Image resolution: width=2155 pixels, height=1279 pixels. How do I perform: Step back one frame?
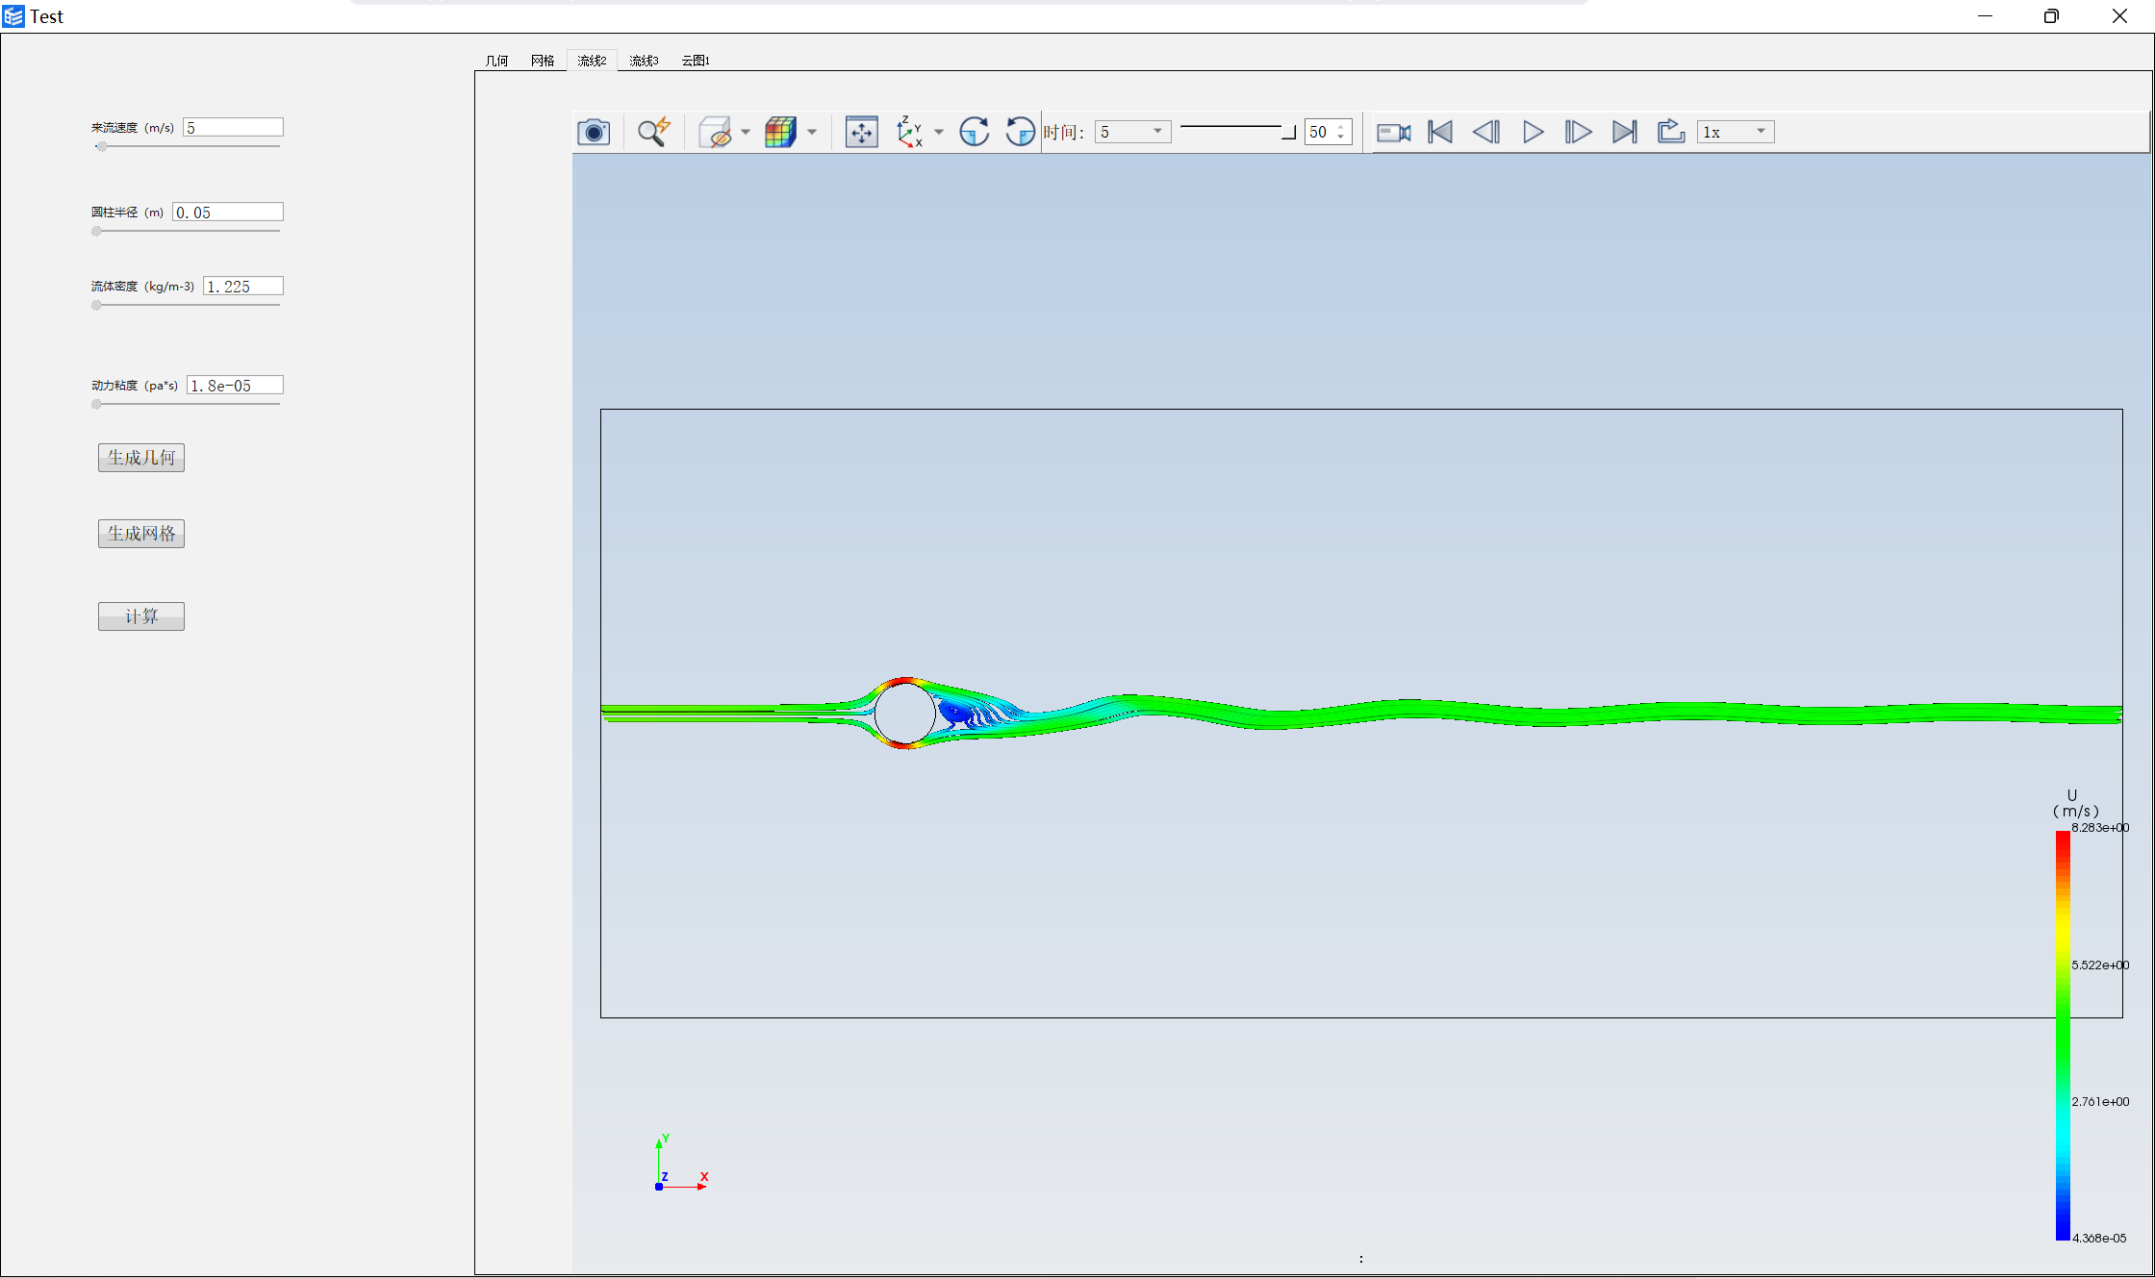pos(1486,132)
